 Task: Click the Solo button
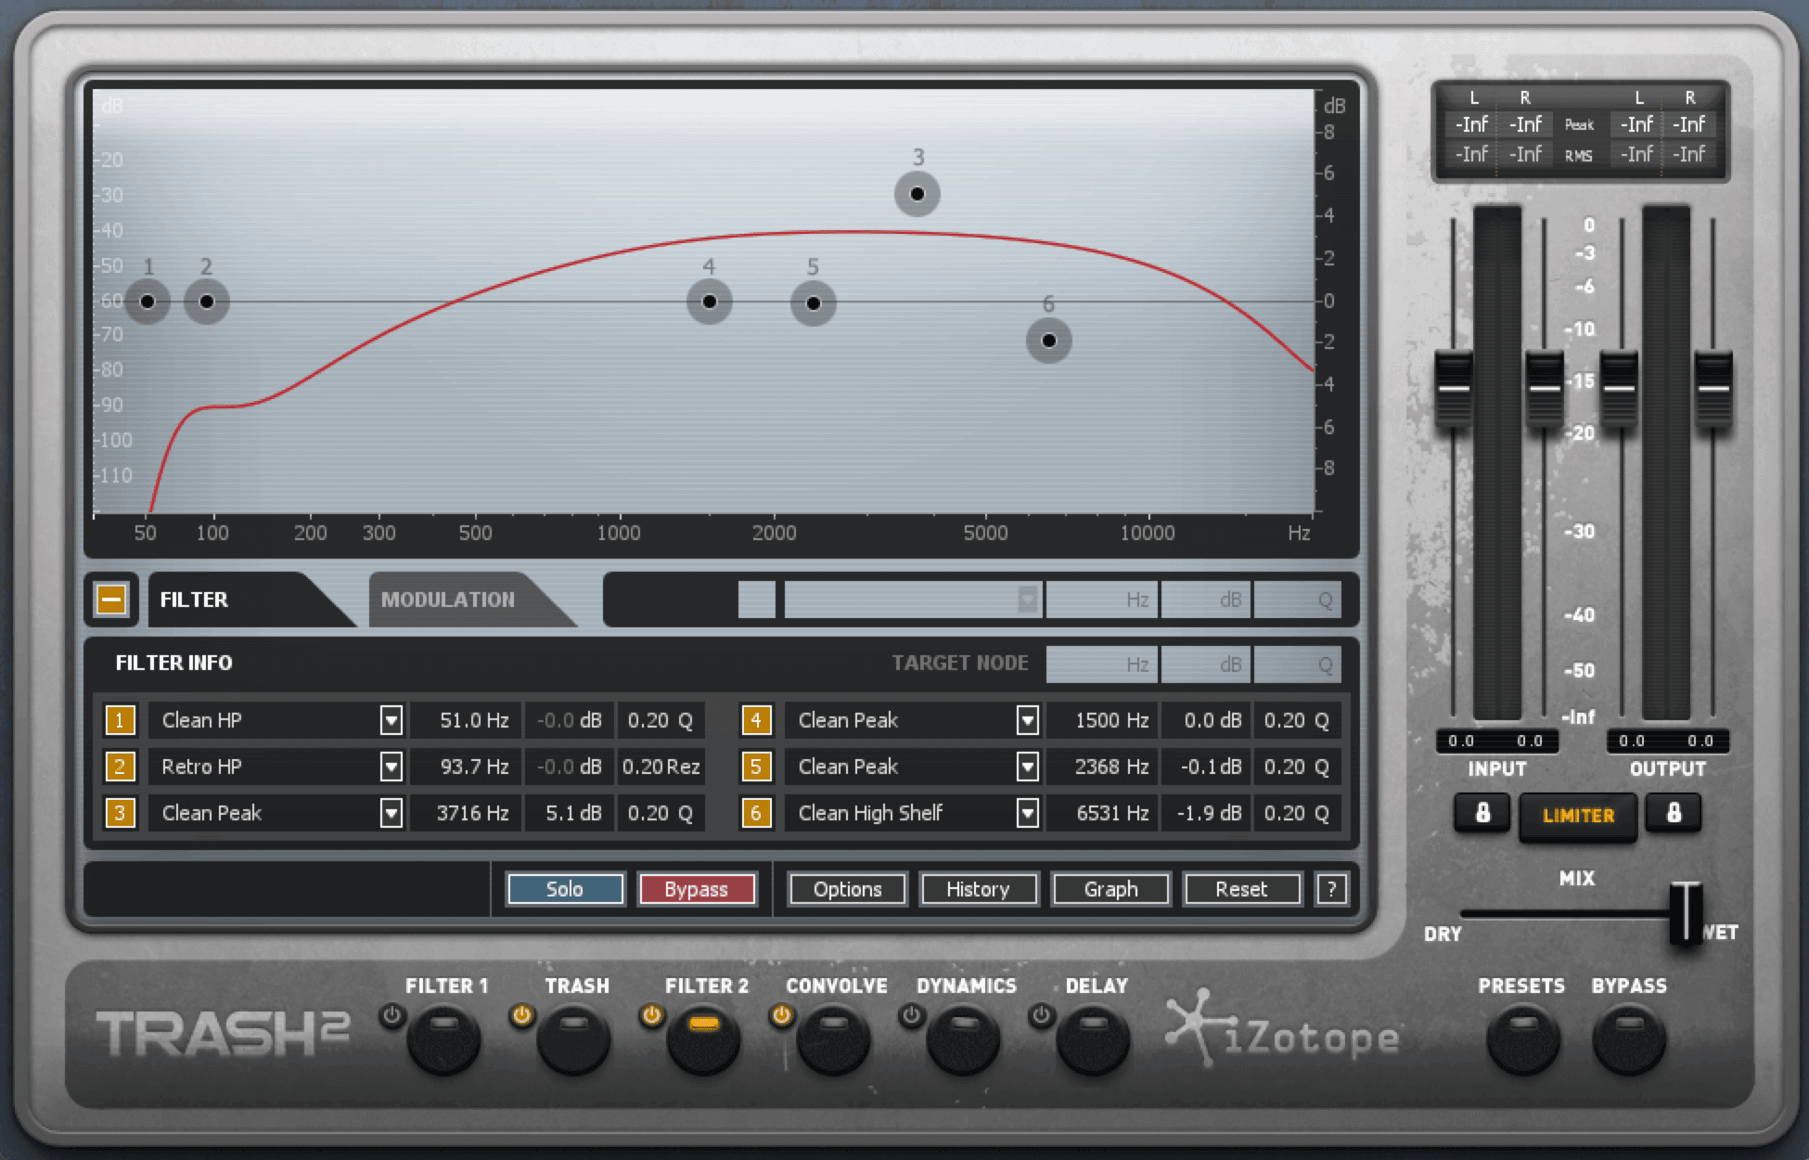point(565,889)
